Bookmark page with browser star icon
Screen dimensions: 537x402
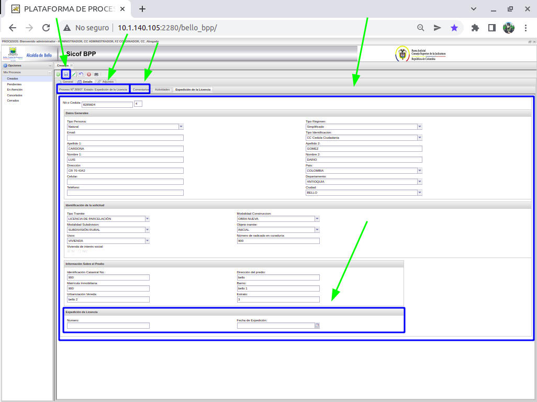coord(454,28)
